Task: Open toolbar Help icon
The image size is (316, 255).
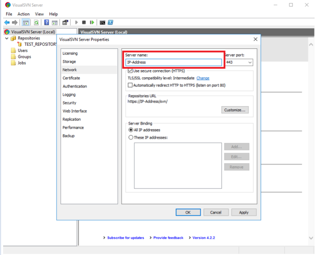Action: click(x=47, y=22)
